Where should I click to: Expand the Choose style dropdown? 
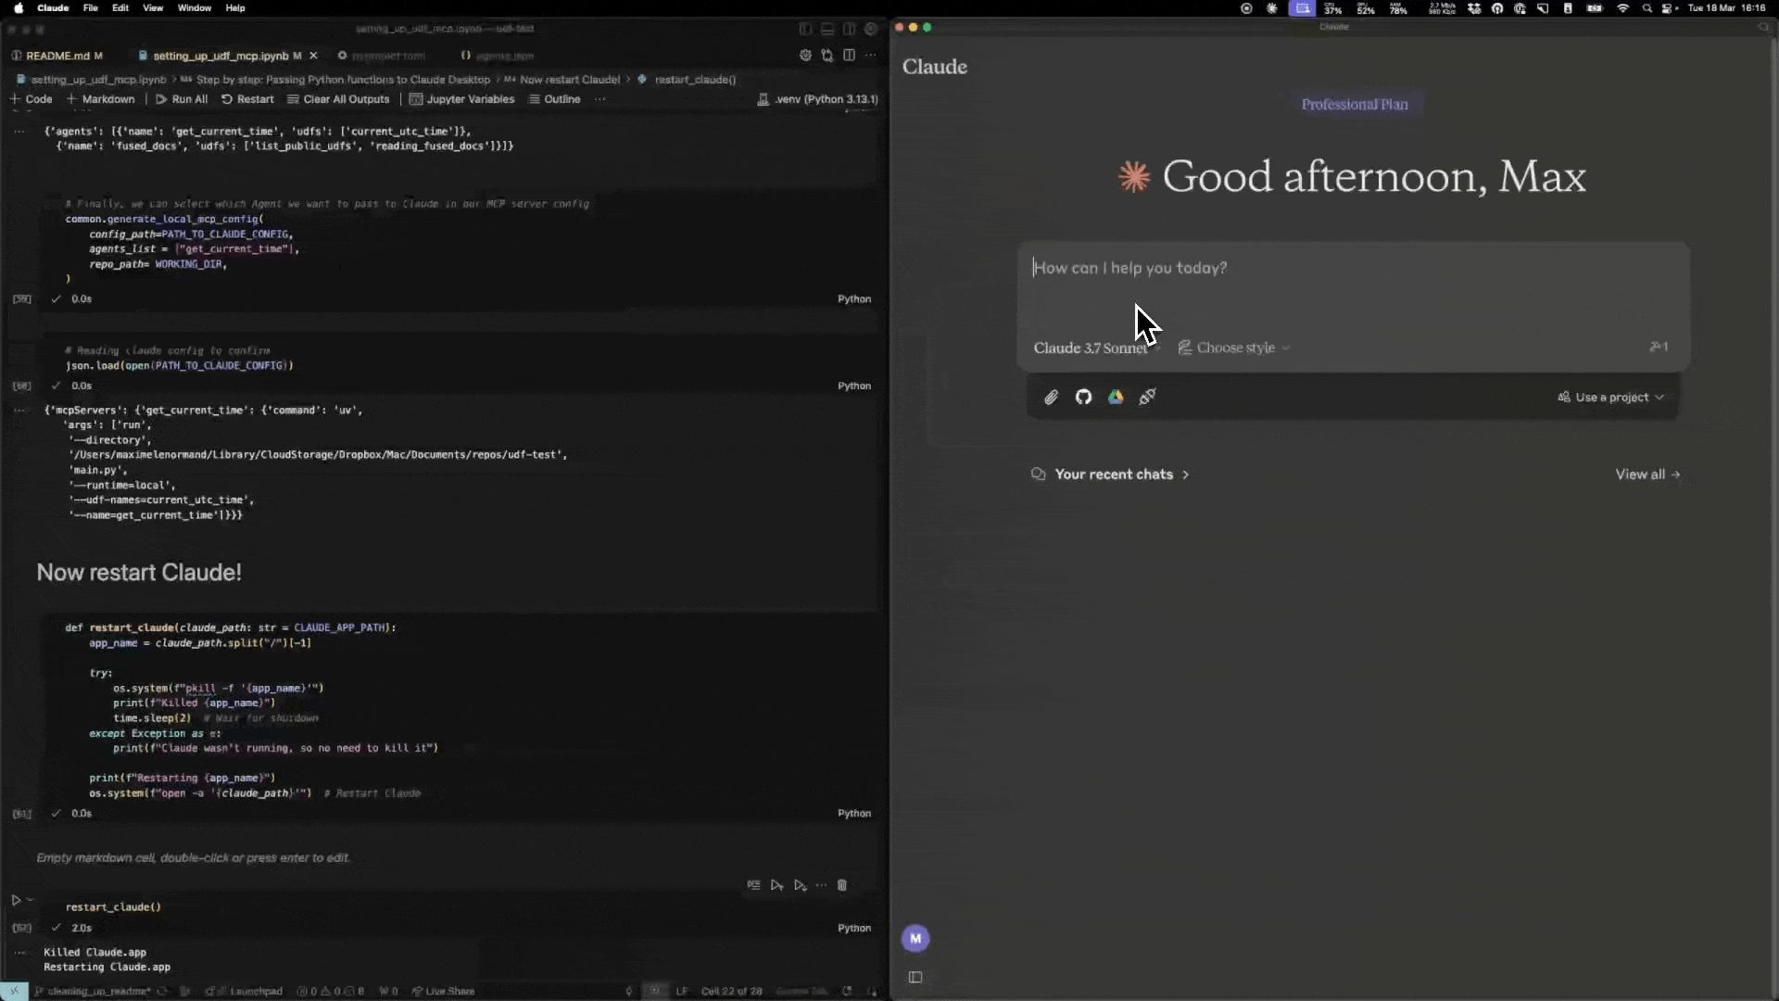1234,348
